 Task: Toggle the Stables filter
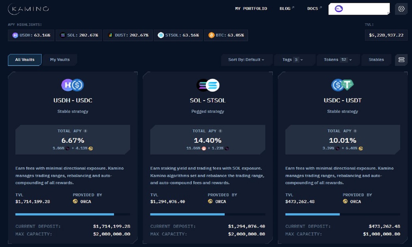(x=376, y=60)
